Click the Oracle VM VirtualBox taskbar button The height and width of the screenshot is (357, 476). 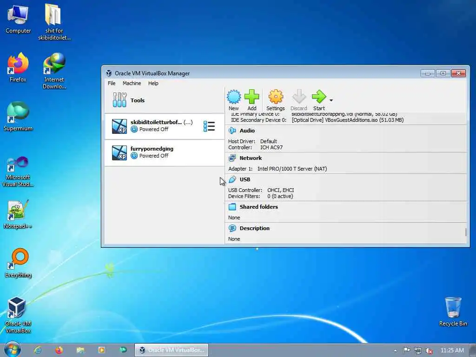coord(172,350)
